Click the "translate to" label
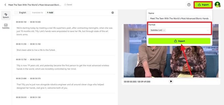Image resolution: width=224 pixels, height=105 pixels. coord(38,12)
